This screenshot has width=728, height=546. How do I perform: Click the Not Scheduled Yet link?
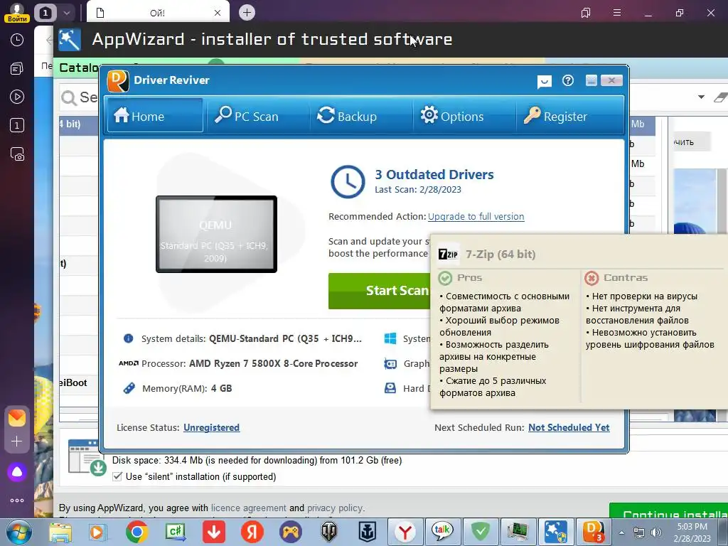(x=569, y=427)
